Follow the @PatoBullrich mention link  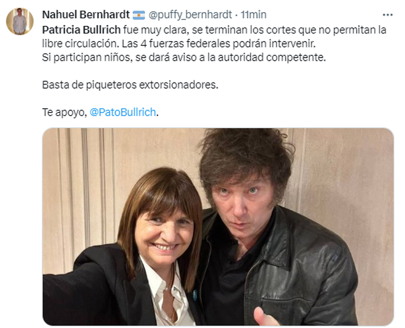click(123, 112)
